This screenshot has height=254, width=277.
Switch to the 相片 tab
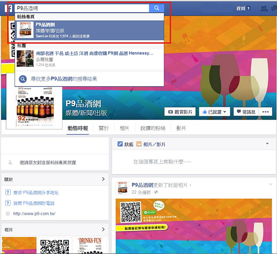point(124,128)
